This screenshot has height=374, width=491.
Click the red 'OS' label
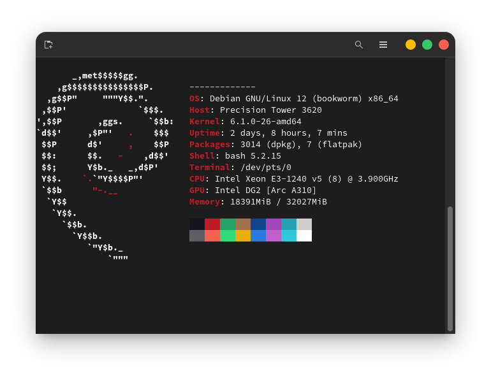coord(194,99)
